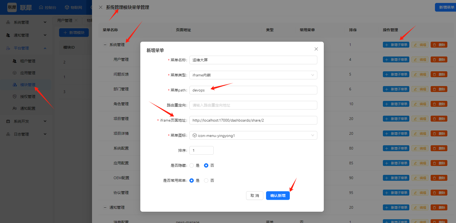Select 否 for 是否常用菜单
456x223 pixels.
coord(206,180)
